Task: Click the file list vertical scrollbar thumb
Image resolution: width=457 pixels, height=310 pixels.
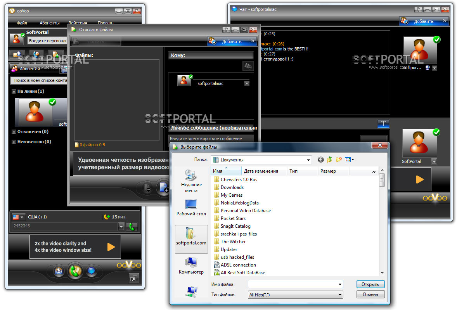Action: (382, 180)
